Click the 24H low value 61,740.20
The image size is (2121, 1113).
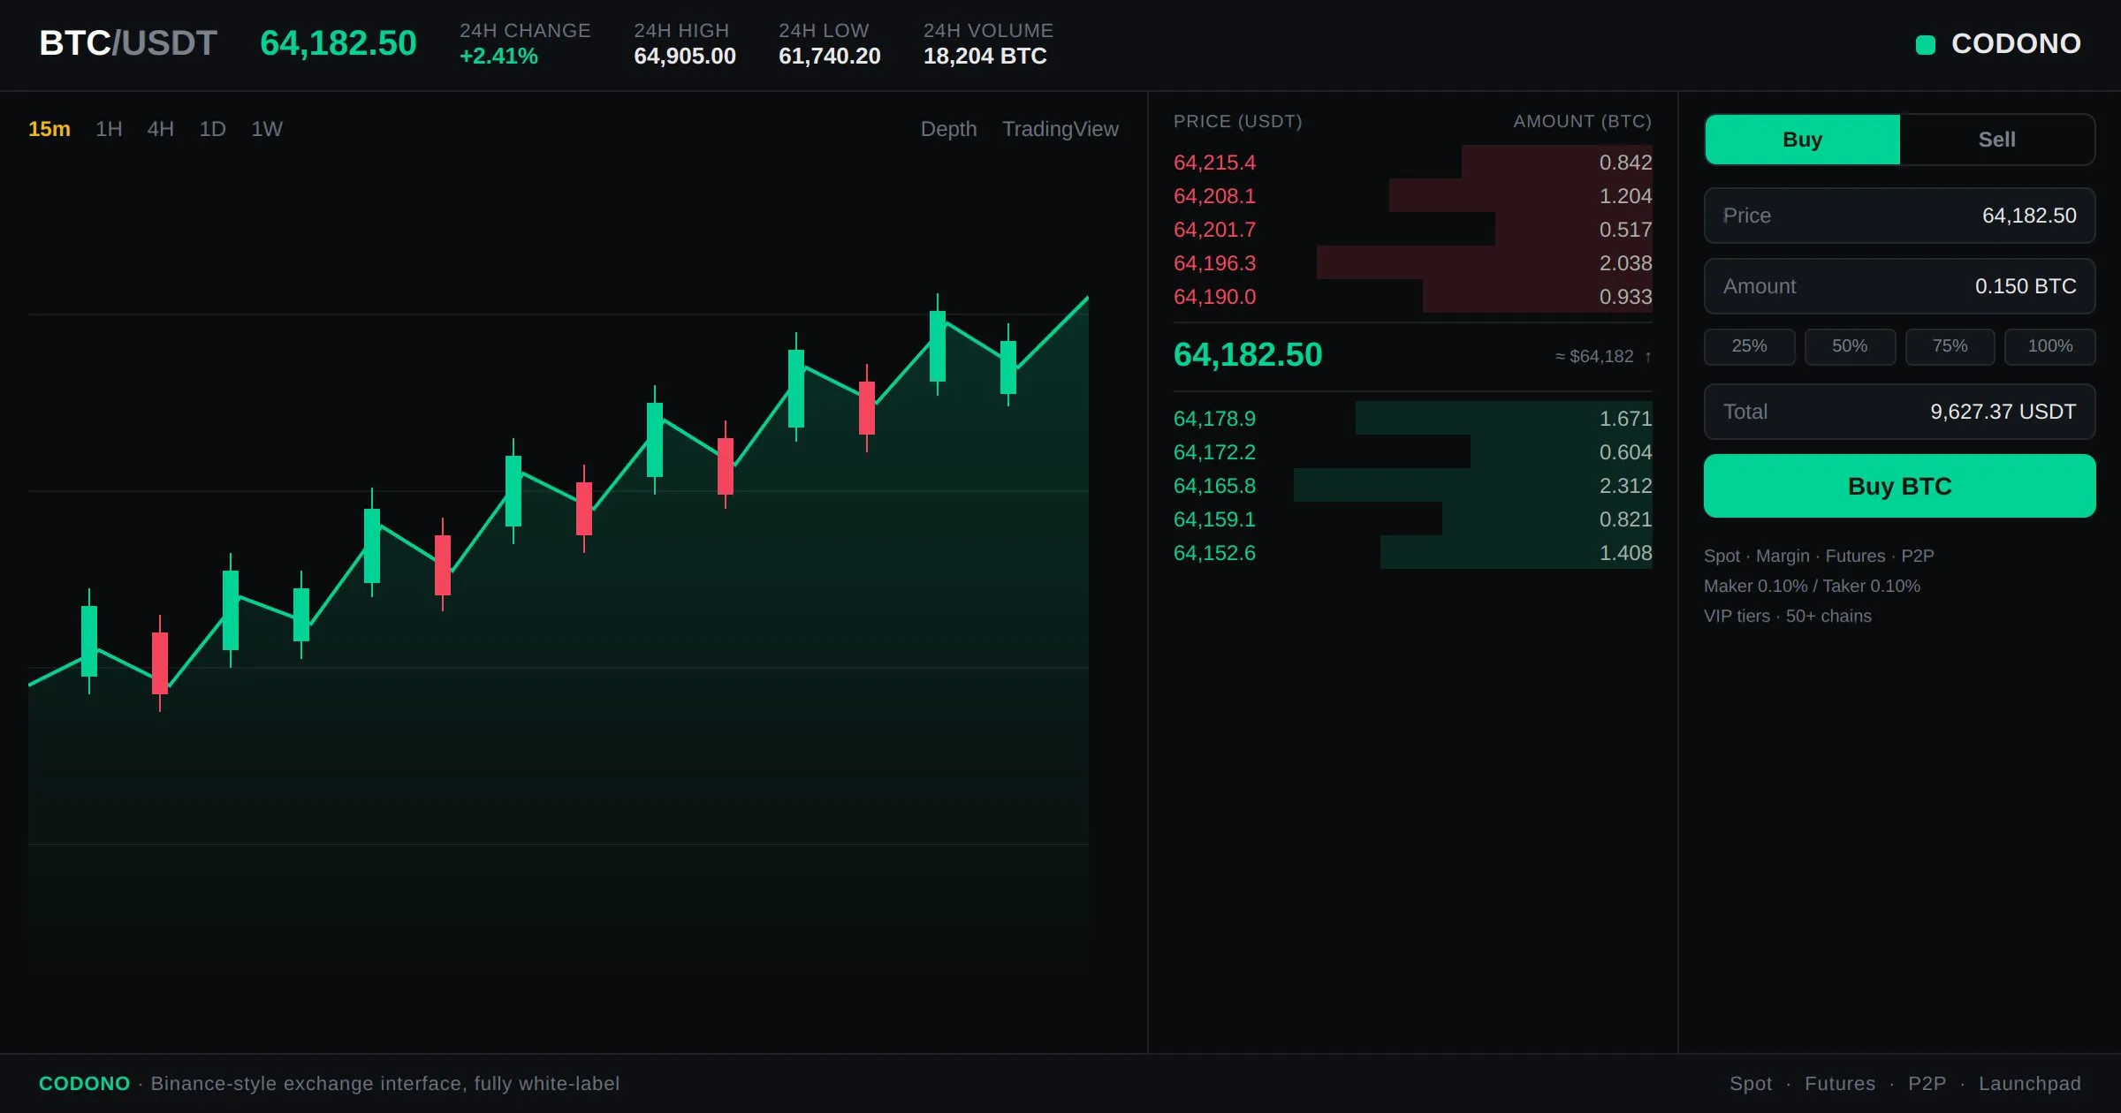829,57
